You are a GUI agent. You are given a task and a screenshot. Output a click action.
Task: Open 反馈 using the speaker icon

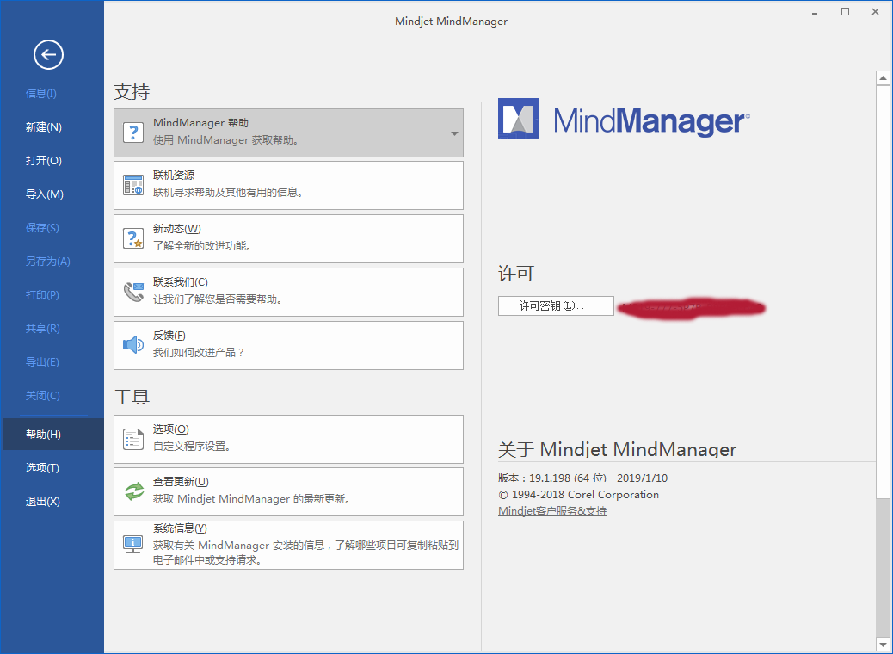(133, 344)
